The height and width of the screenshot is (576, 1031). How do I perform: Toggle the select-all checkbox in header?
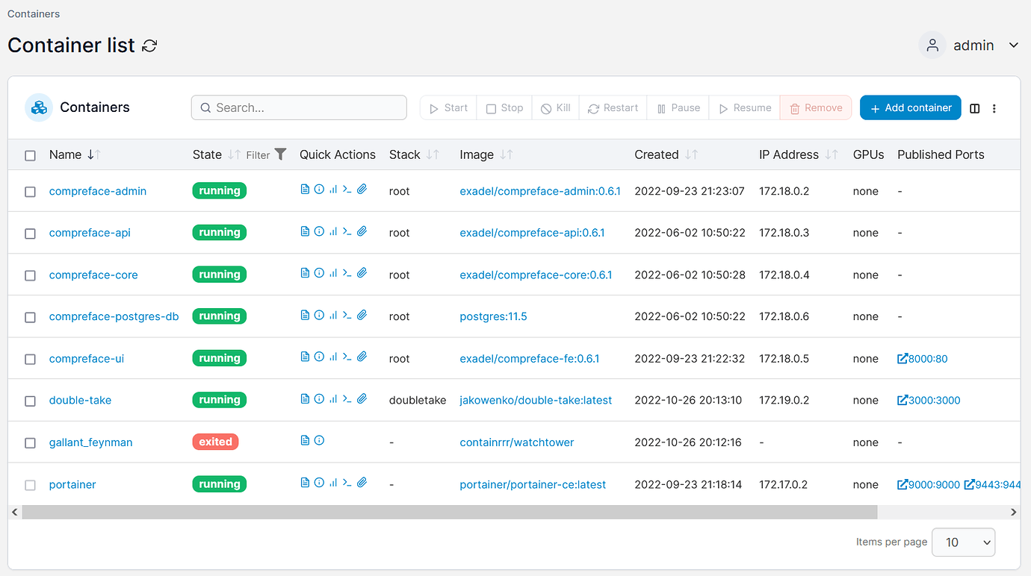click(x=30, y=155)
